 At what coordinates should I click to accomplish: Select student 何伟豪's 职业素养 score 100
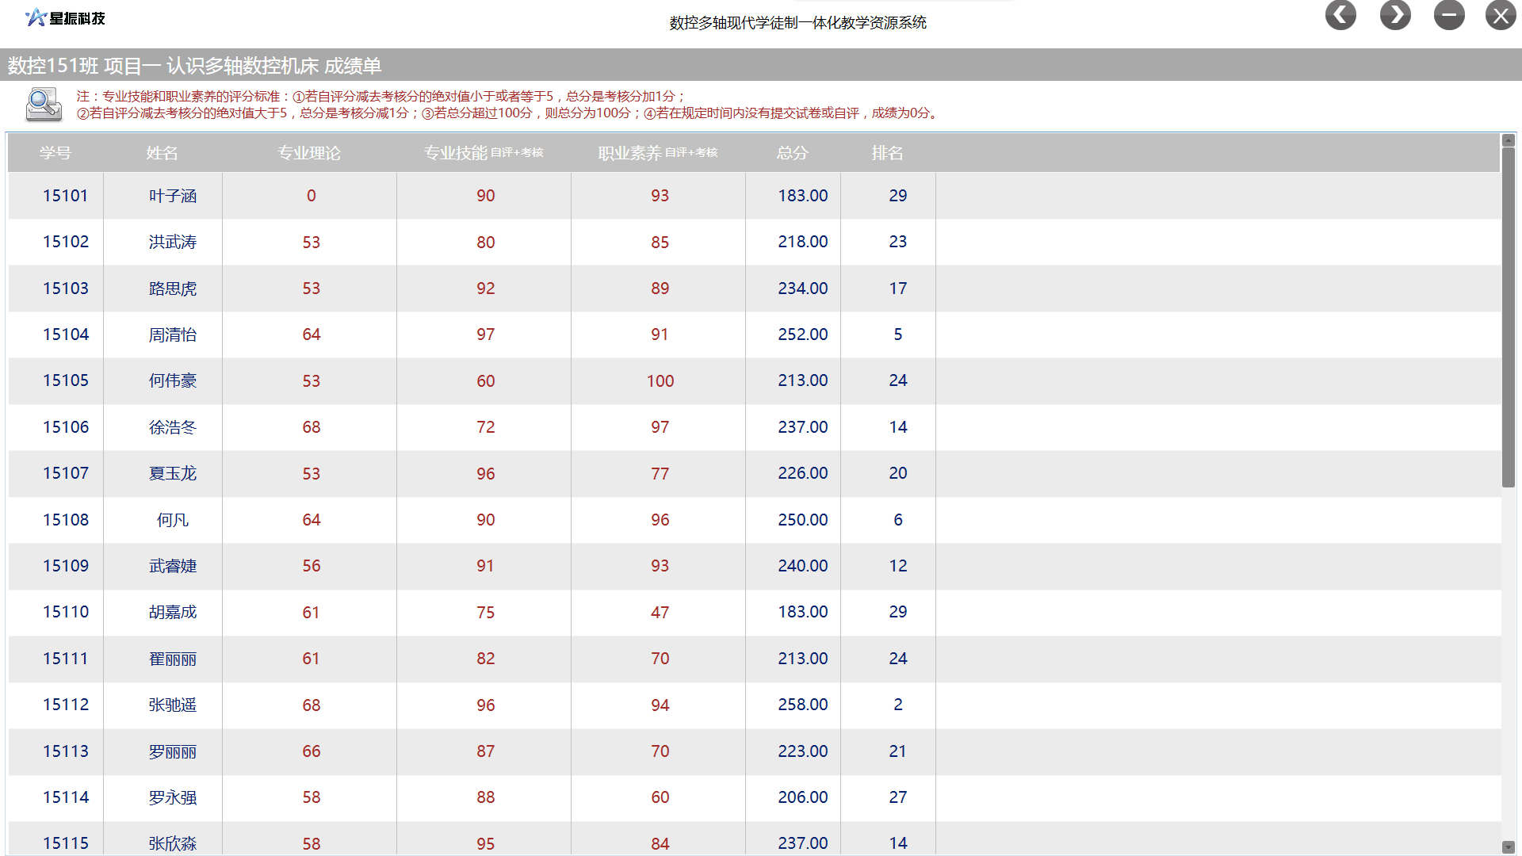coord(660,381)
